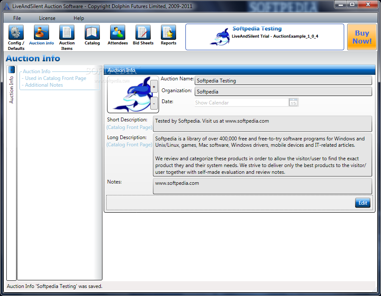The width and height of the screenshot is (381, 296).
Task: Open the Auction Items toolbar icon
Action: pos(67,32)
